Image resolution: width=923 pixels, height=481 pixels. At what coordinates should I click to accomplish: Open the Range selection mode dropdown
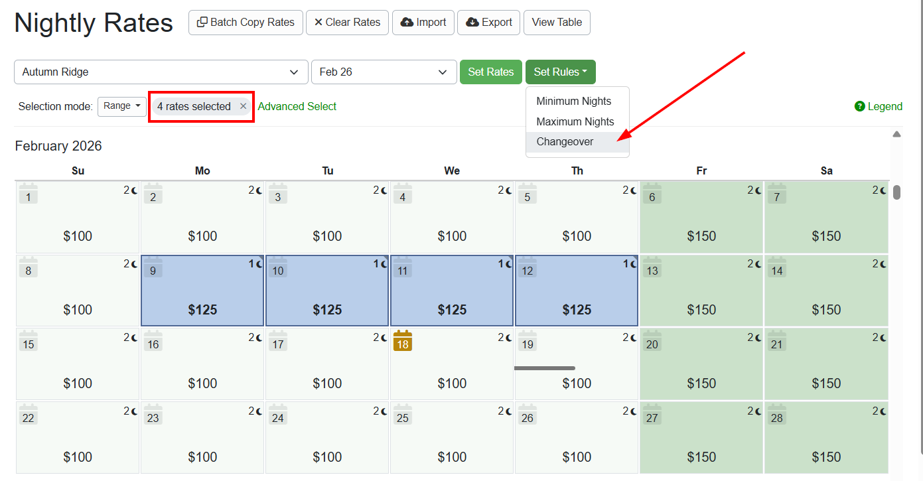coord(122,106)
